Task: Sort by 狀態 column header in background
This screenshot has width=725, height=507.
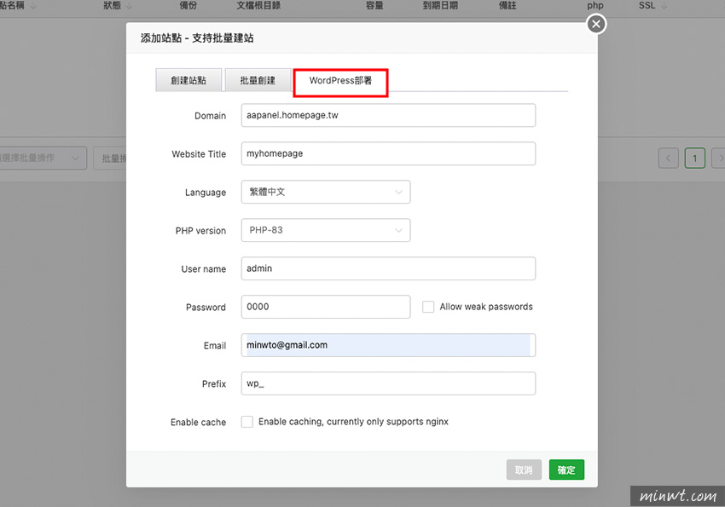Action: coord(118,6)
